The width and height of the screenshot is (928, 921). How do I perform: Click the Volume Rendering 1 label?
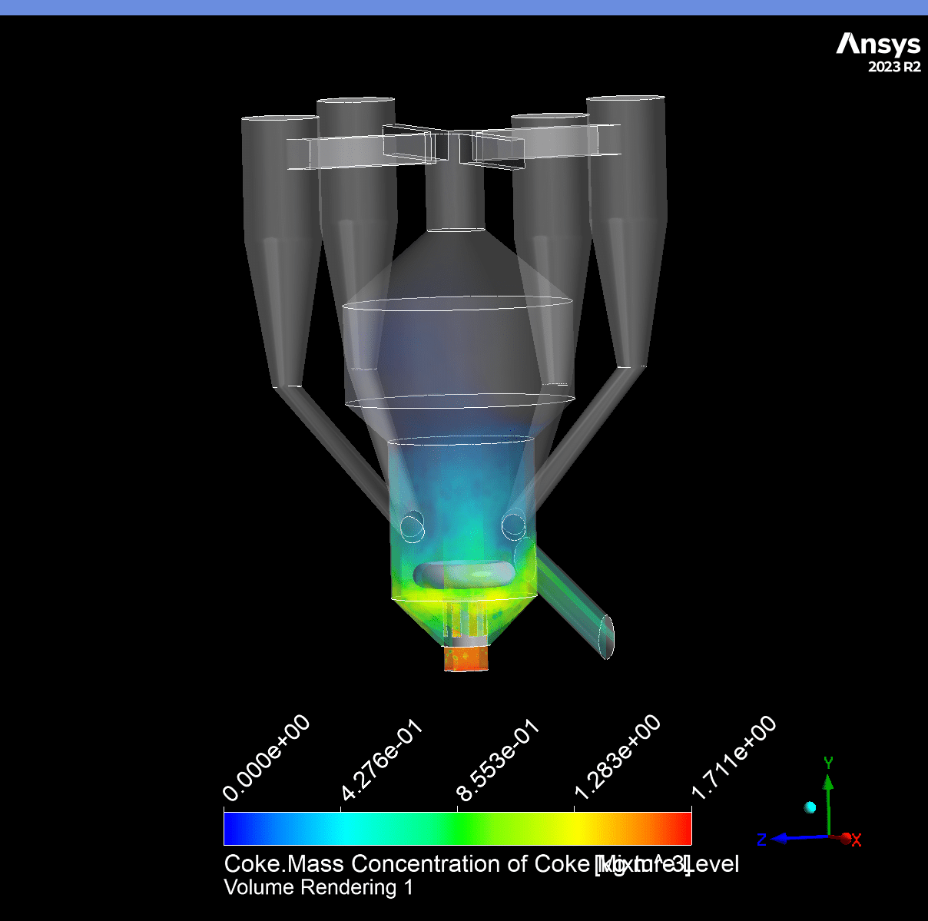pyautogui.click(x=318, y=888)
